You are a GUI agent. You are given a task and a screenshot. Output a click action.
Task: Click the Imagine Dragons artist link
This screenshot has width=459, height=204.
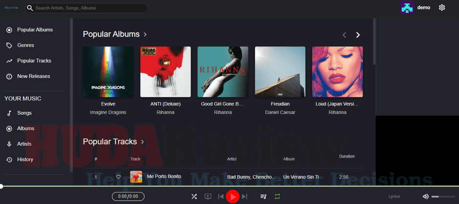point(108,113)
